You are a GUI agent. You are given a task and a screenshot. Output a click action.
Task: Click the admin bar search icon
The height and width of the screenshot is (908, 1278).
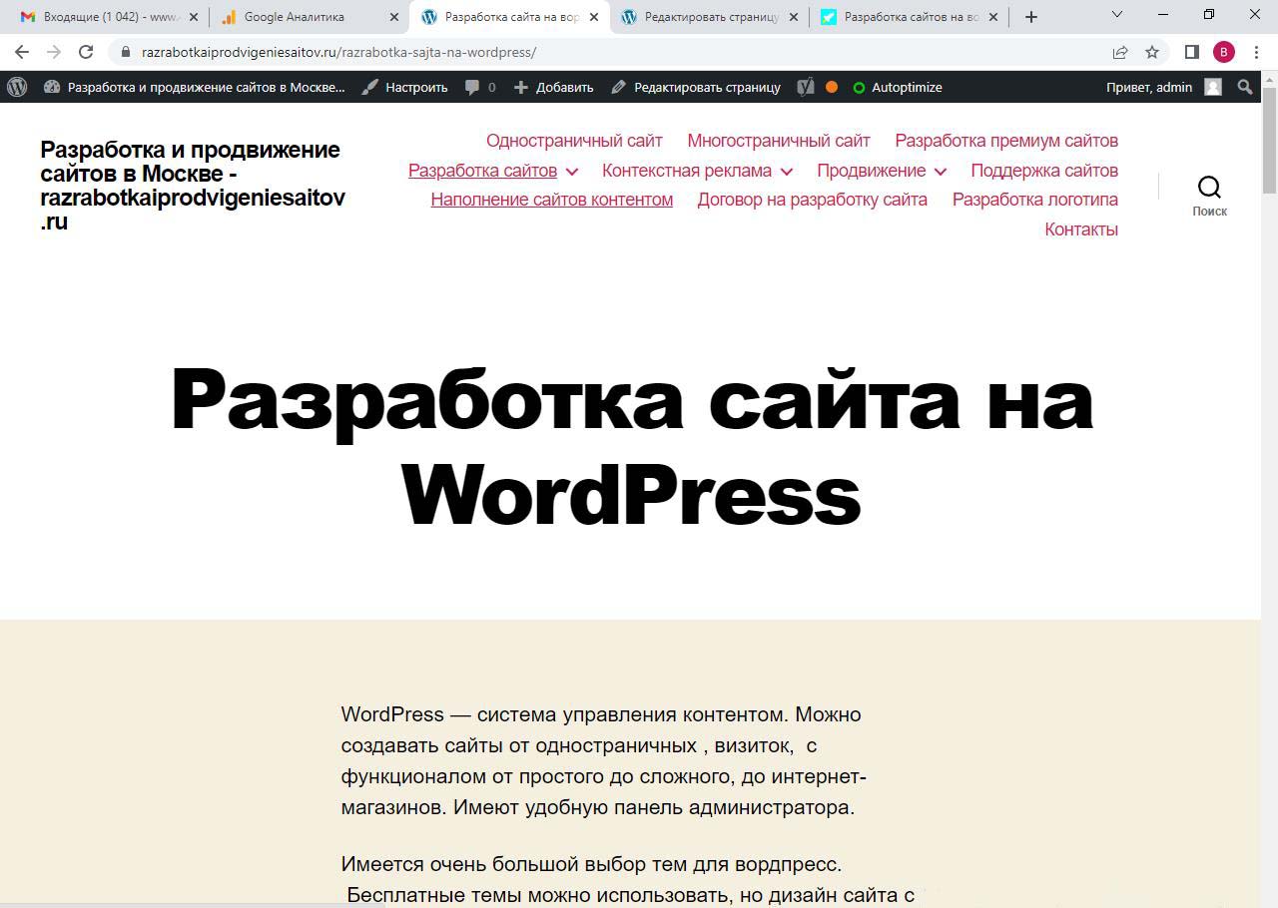click(x=1245, y=87)
